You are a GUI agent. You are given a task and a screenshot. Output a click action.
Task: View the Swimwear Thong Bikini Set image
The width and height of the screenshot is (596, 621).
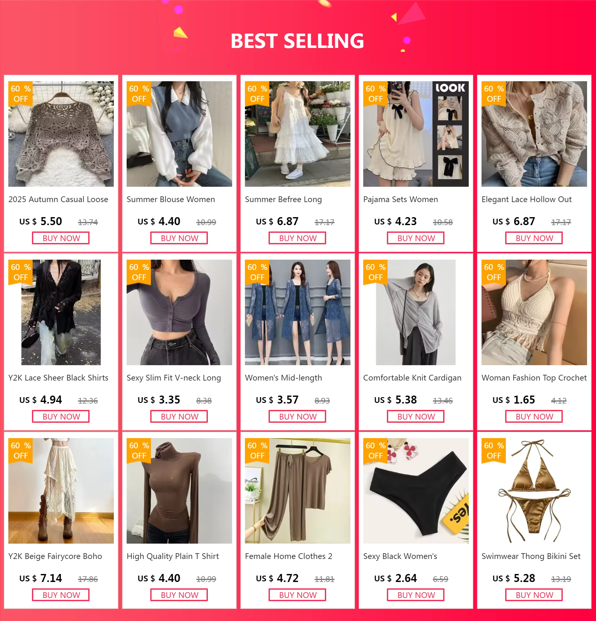pos(534,491)
